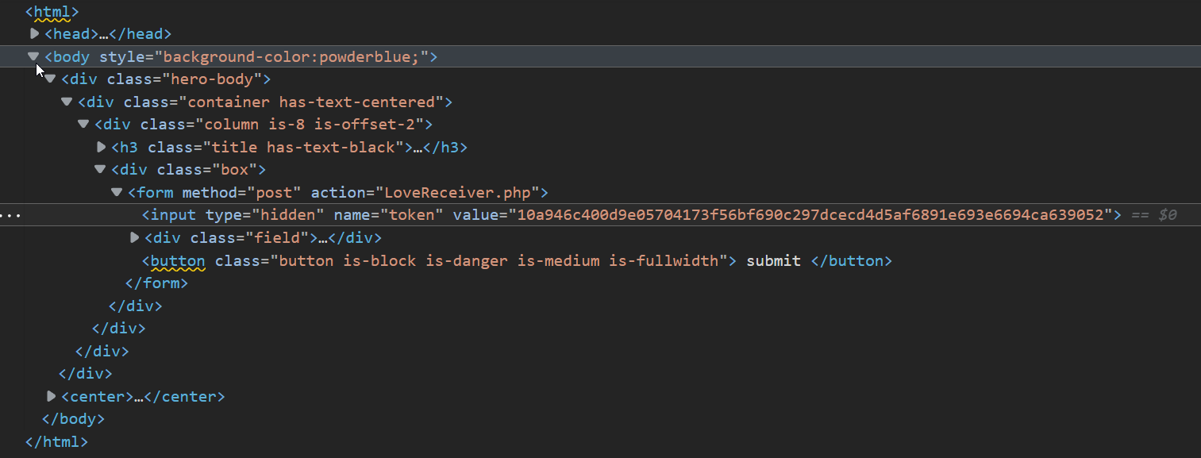Select the html root element
This screenshot has height=458, width=1201.
(52, 11)
